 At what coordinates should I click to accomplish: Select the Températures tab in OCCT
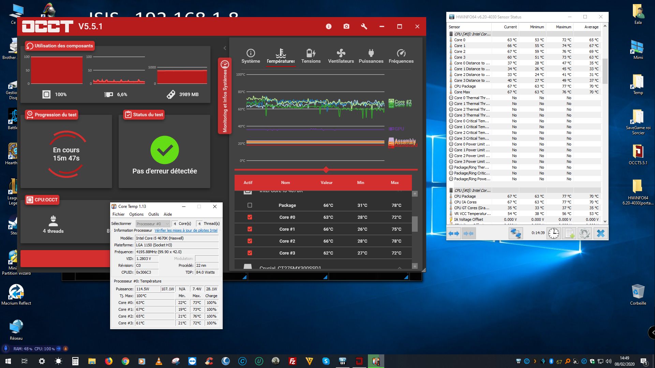[281, 56]
